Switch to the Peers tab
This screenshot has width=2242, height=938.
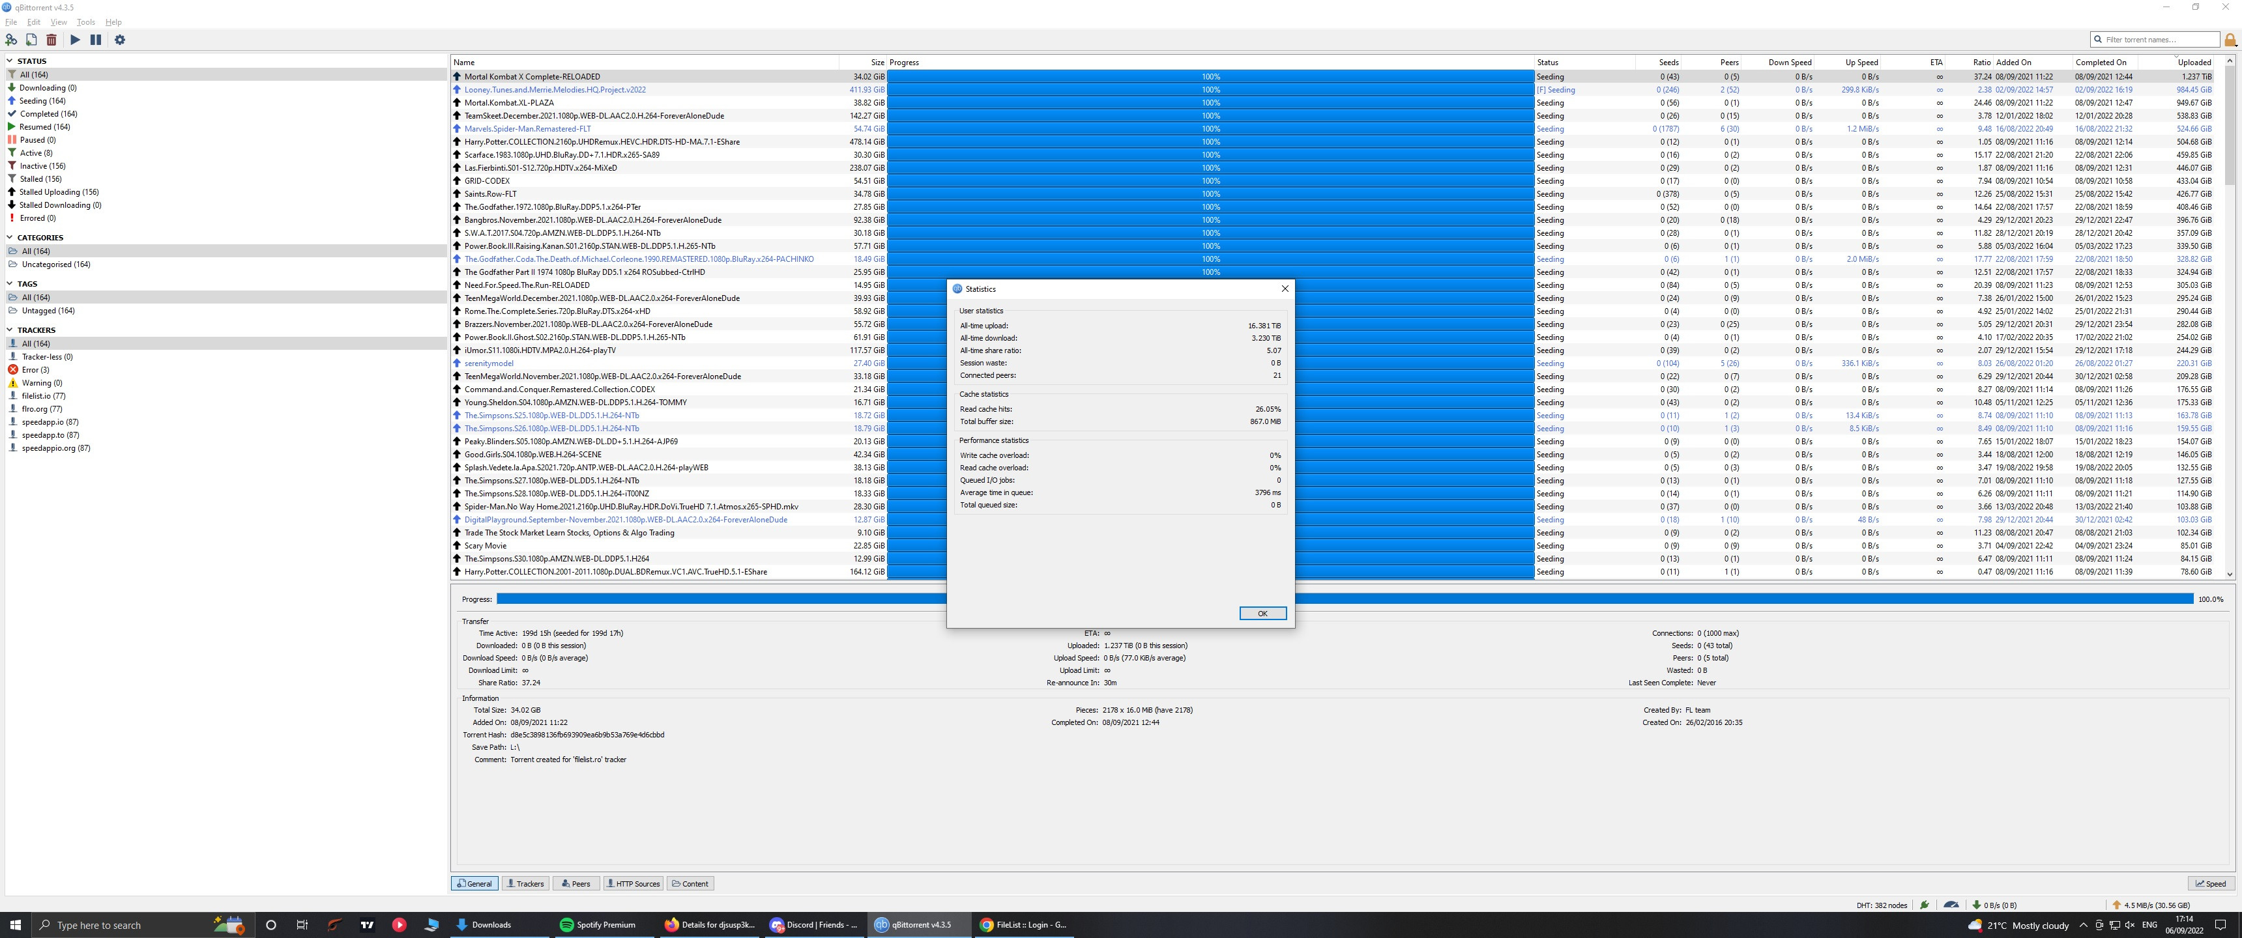tap(575, 883)
